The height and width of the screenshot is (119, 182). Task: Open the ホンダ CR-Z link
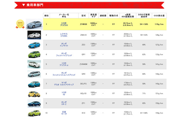coord(64,103)
